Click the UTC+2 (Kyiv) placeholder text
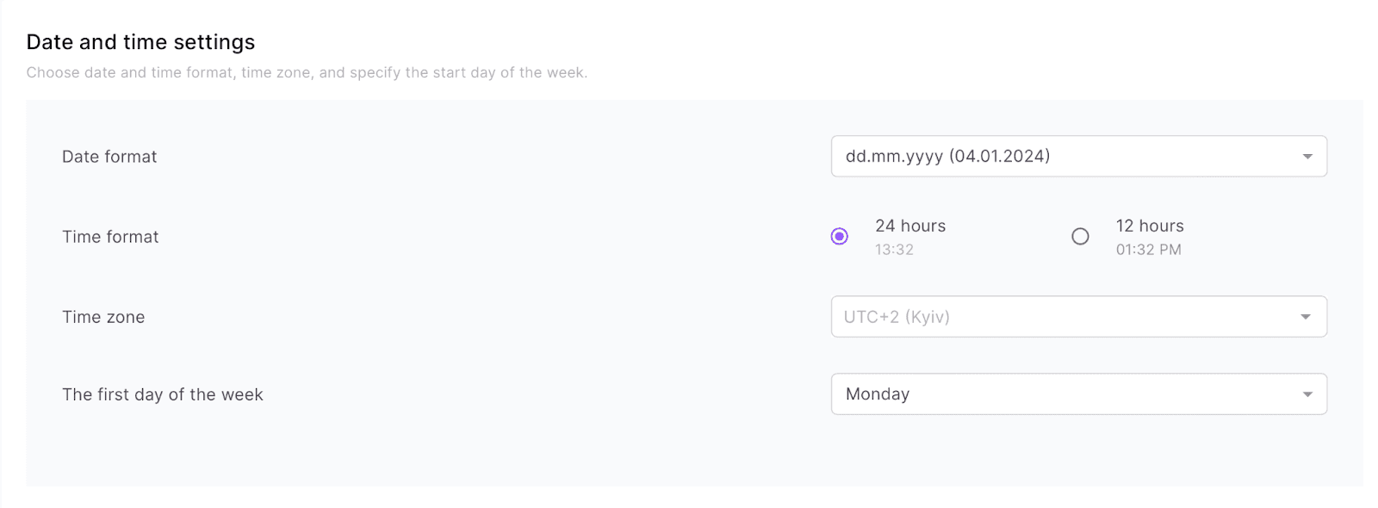This screenshot has width=1378, height=508. 897,317
